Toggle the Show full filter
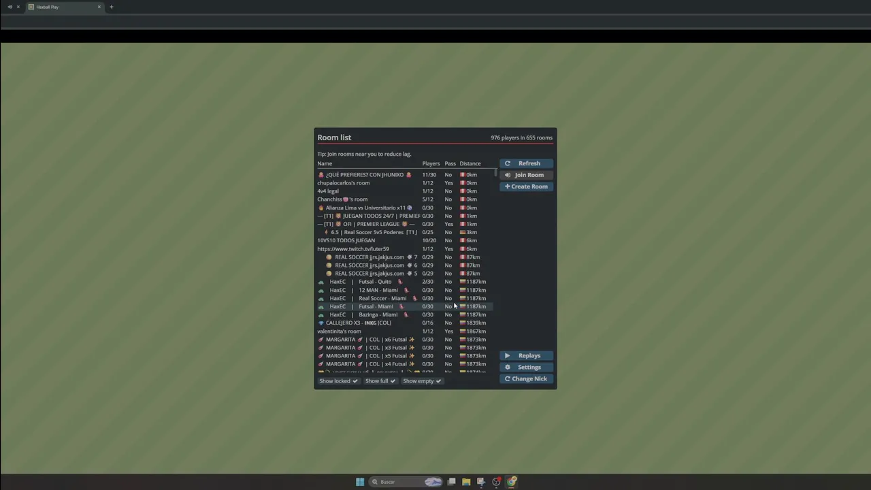871x490 pixels. click(380, 381)
